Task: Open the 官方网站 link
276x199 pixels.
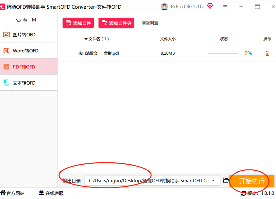Action: coord(12,193)
